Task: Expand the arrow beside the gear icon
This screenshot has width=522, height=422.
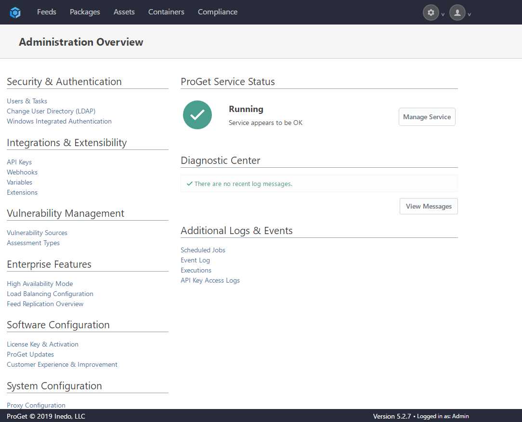Action: pos(443,14)
